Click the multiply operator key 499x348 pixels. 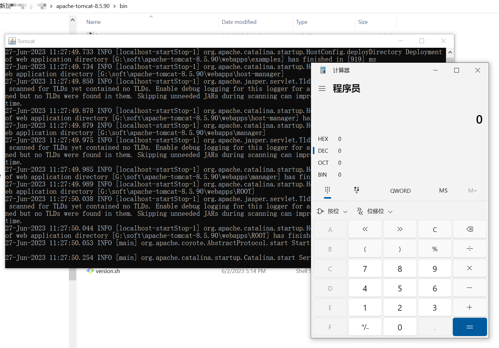pyautogui.click(x=470, y=268)
